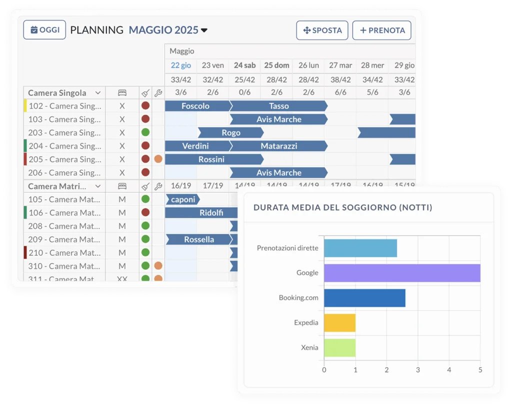Click cleaning broom icon in Camera Matri... header
512x407 pixels.
pos(145,187)
